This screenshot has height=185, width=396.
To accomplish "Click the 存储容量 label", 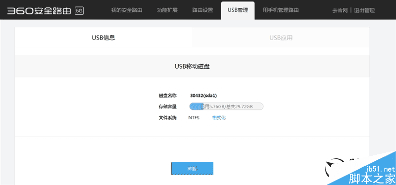I will click(168, 106).
